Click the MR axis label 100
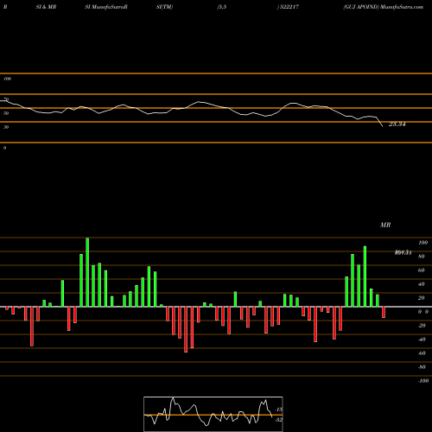 [x=423, y=243]
